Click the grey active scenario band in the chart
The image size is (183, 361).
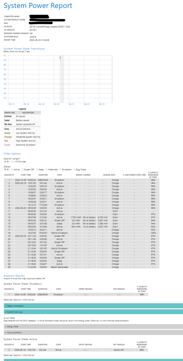point(62,79)
